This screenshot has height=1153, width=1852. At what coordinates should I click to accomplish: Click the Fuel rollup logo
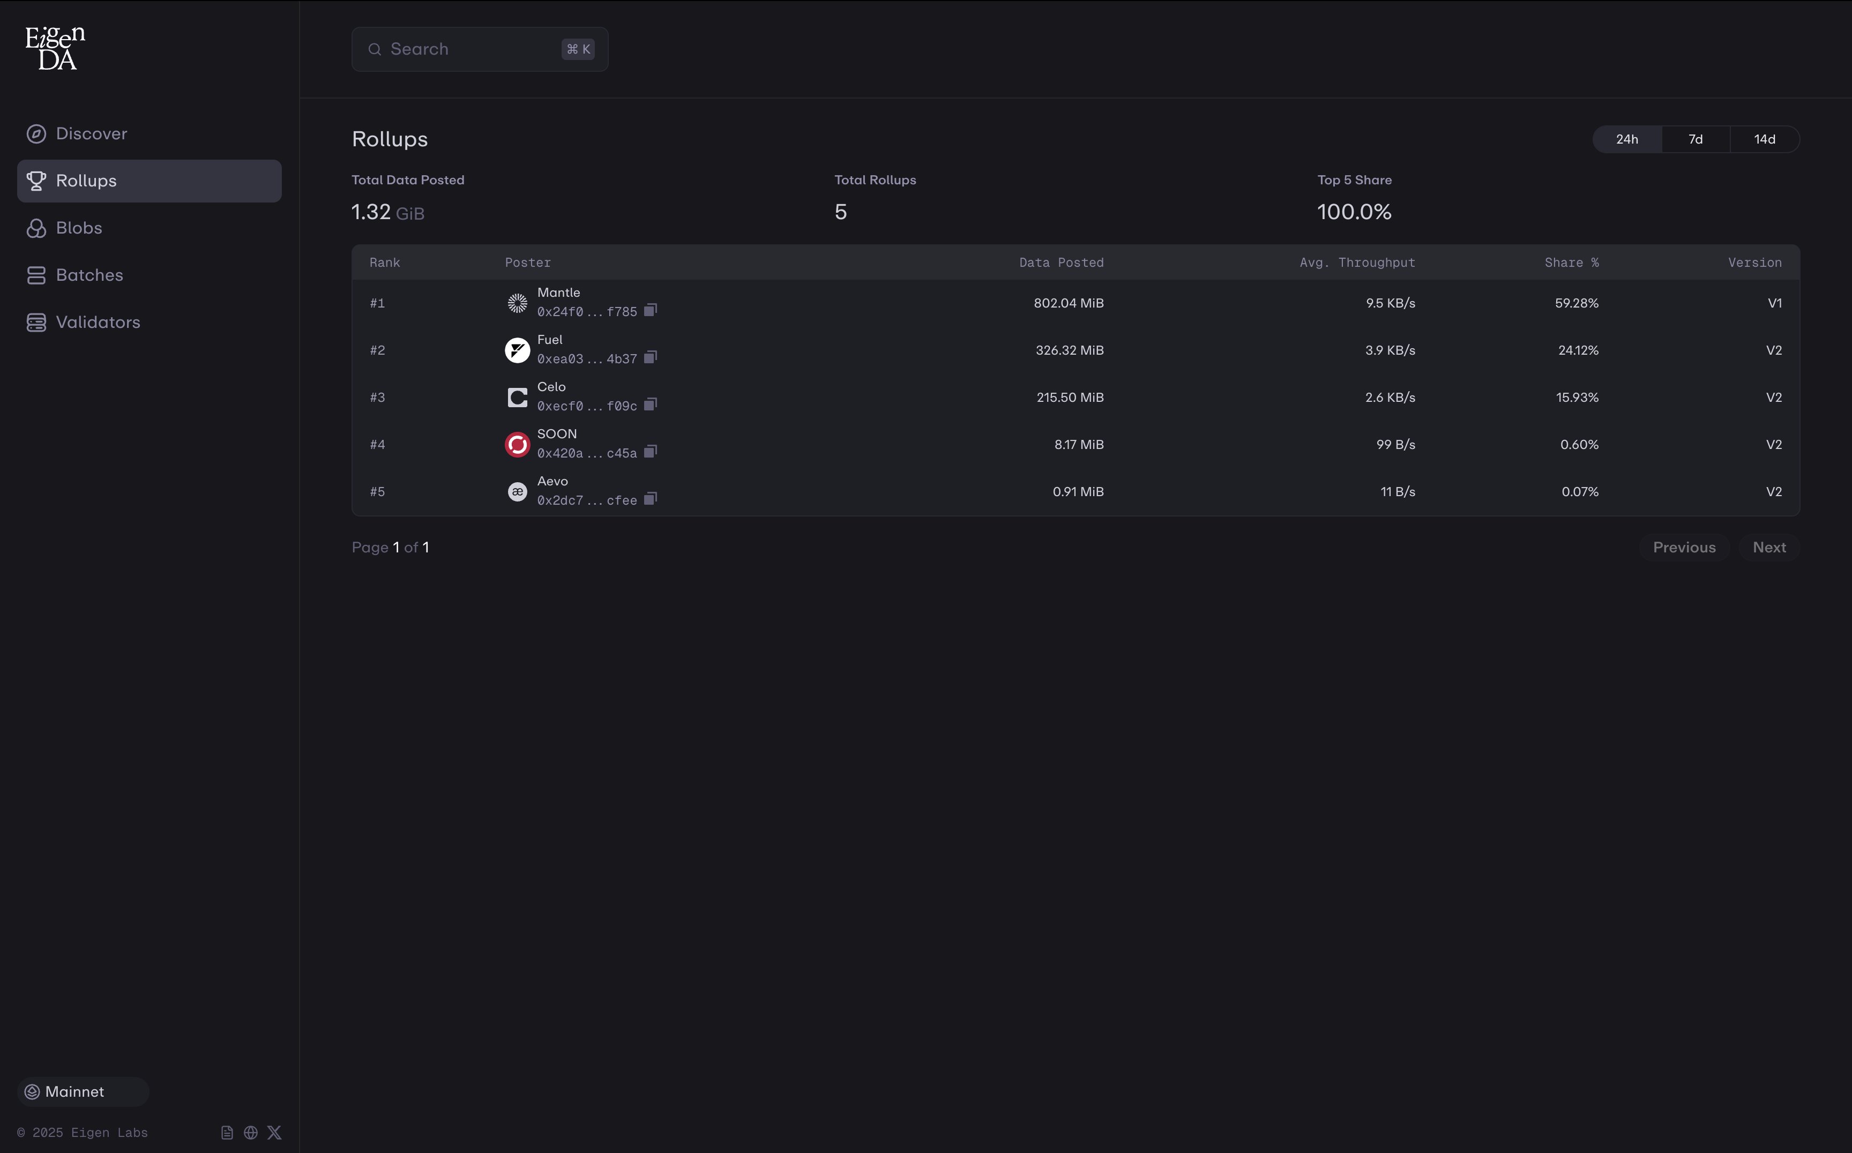[x=517, y=350]
